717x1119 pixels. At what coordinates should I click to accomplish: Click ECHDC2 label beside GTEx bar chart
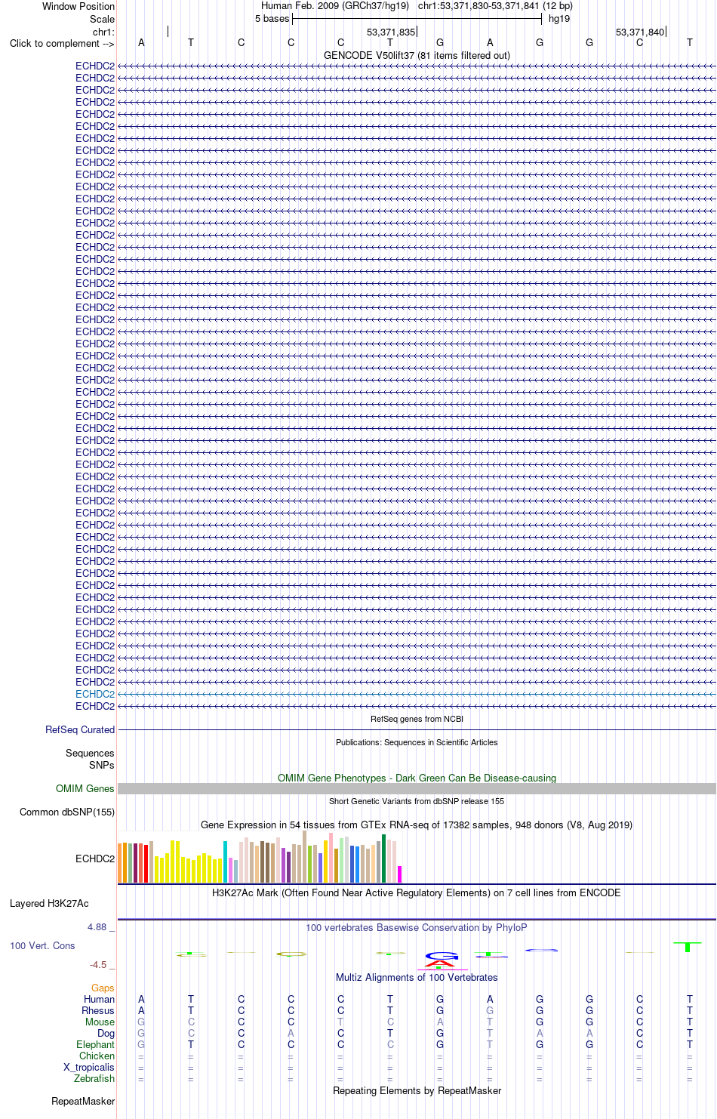point(95,859)
